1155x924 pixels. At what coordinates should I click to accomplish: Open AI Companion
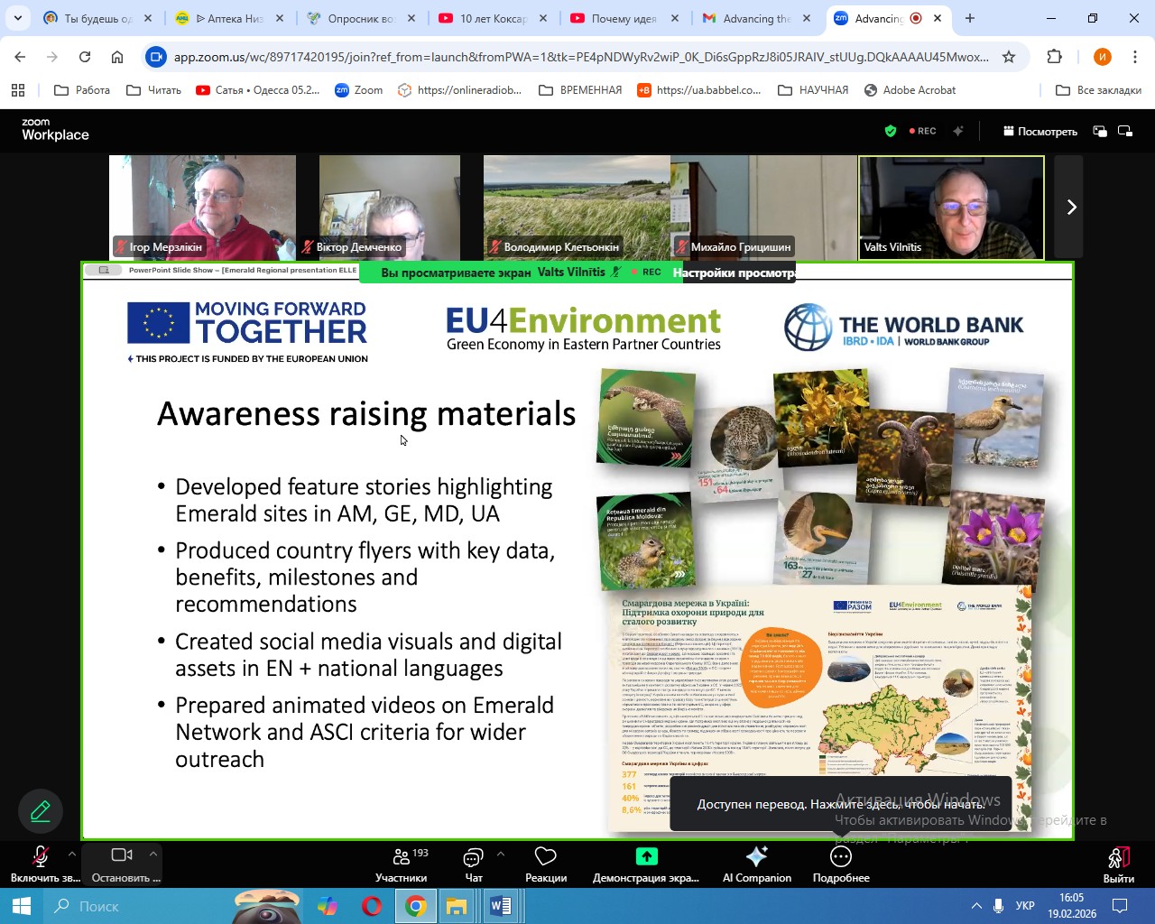756,864
